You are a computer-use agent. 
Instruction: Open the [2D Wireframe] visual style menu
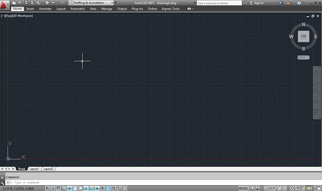pyautogui.click(x=23, y=16)
